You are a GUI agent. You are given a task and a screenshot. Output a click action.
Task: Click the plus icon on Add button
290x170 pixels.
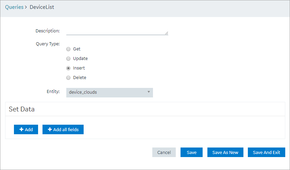21,129
